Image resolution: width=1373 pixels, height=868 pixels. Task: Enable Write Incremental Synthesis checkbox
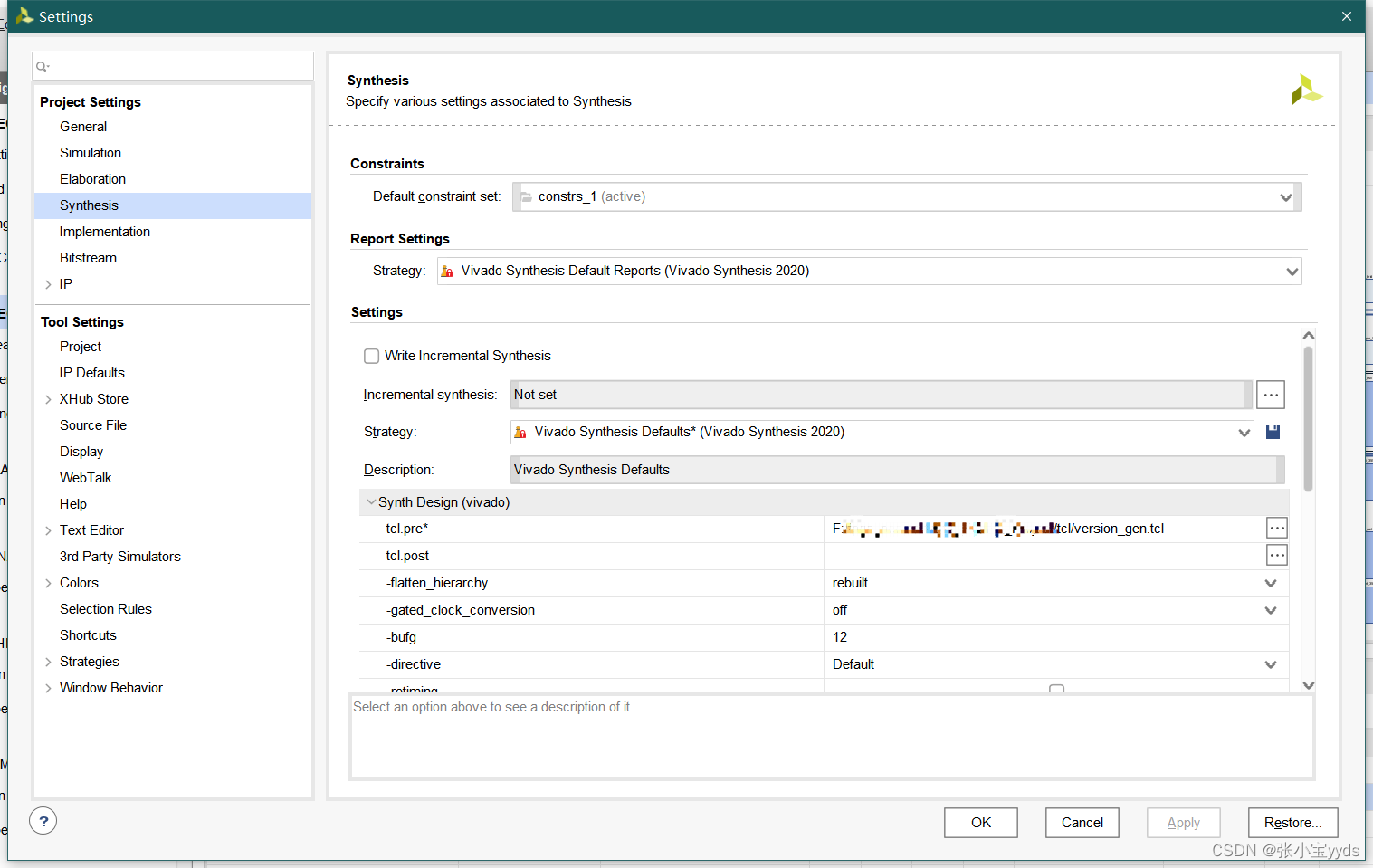click(371, 356)
